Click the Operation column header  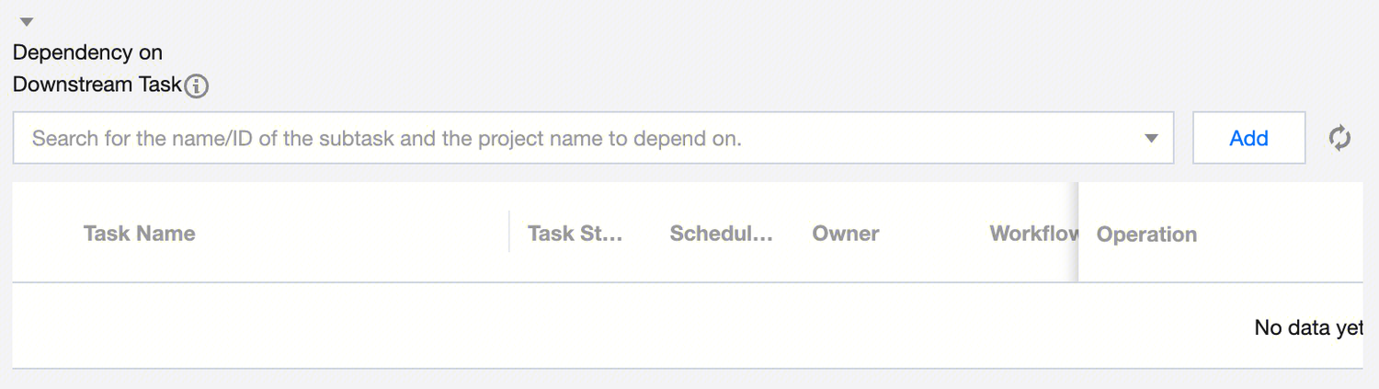tap(1146, 235)
